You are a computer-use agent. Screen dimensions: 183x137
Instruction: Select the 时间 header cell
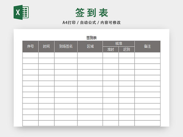click(x=46, y=46)
